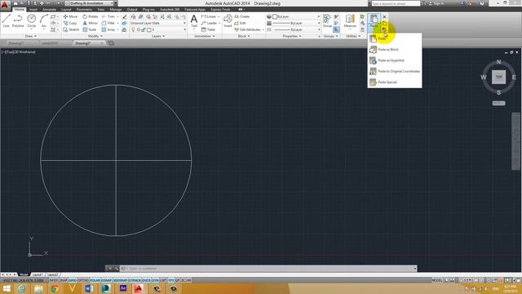Open the Annotate ribbon tab
This screenshot has width=522, height=294.
pos(49,10)
